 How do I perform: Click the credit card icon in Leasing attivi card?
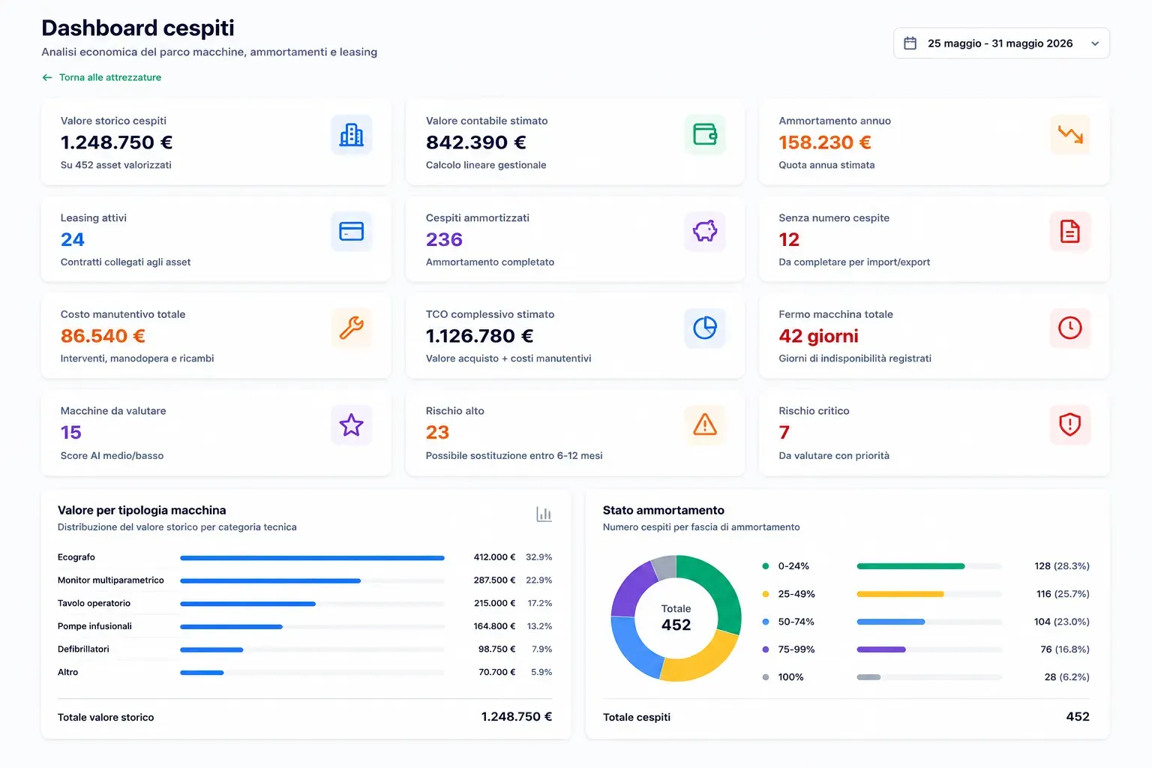(x=351, y=231)
